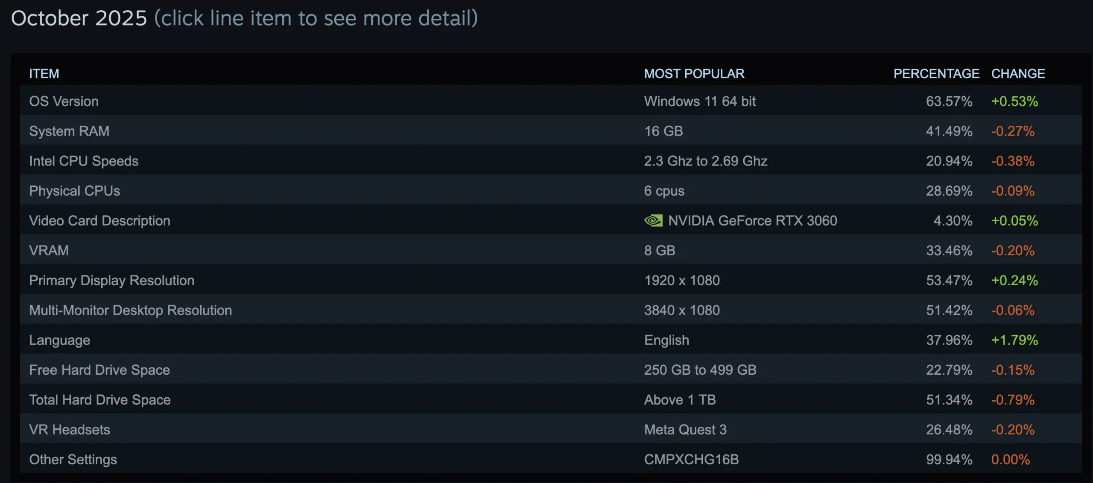Open the VR Headsets breakdown

pyautogui.click(x=69, y=429)
